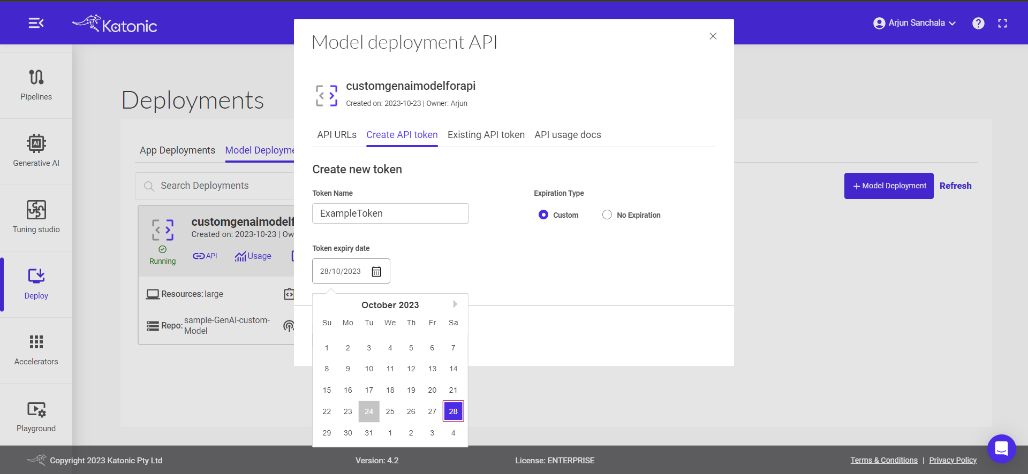Click the Katonic logo
Image resolution: width=1028 pixels, height=474 pixels.
[x=115, y=24]
